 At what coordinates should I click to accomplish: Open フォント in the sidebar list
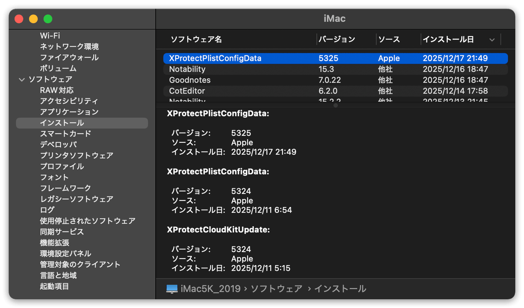54,177
